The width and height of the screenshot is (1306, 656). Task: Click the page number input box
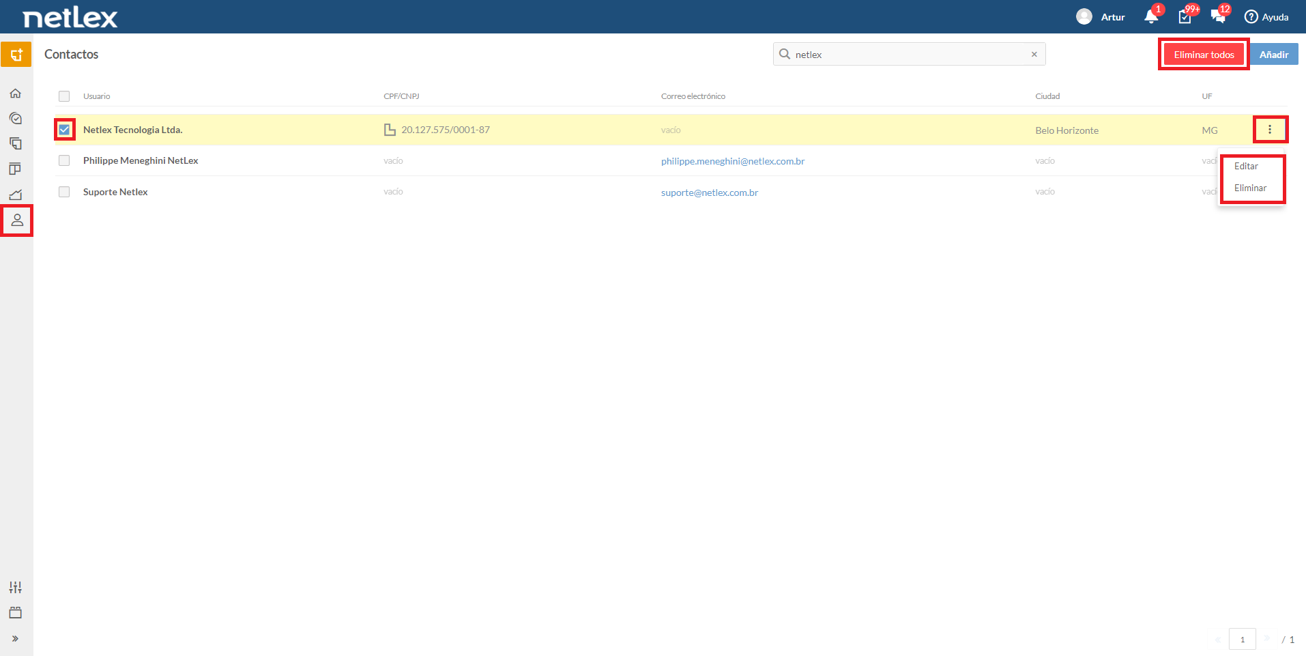coord(1243,639)
